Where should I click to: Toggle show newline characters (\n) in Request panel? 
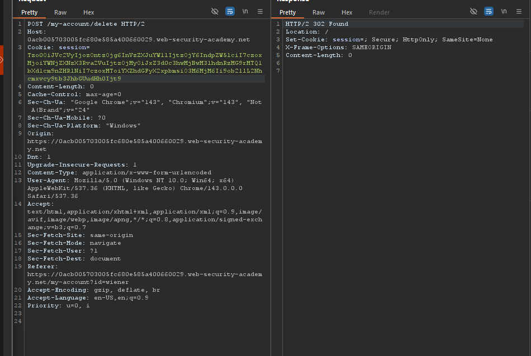coord(245,12)
